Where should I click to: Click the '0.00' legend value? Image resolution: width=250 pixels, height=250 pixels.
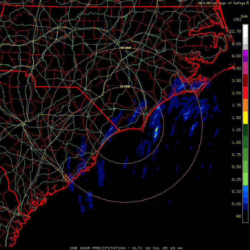coord(236,204)
